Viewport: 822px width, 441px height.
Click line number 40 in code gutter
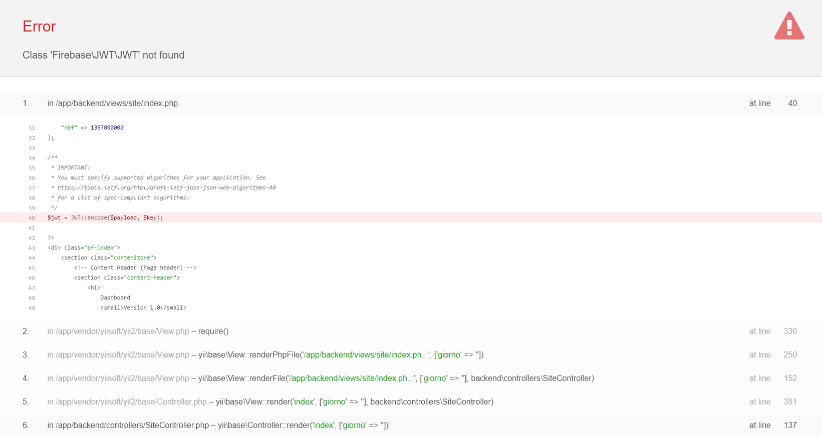coord(32,218)
